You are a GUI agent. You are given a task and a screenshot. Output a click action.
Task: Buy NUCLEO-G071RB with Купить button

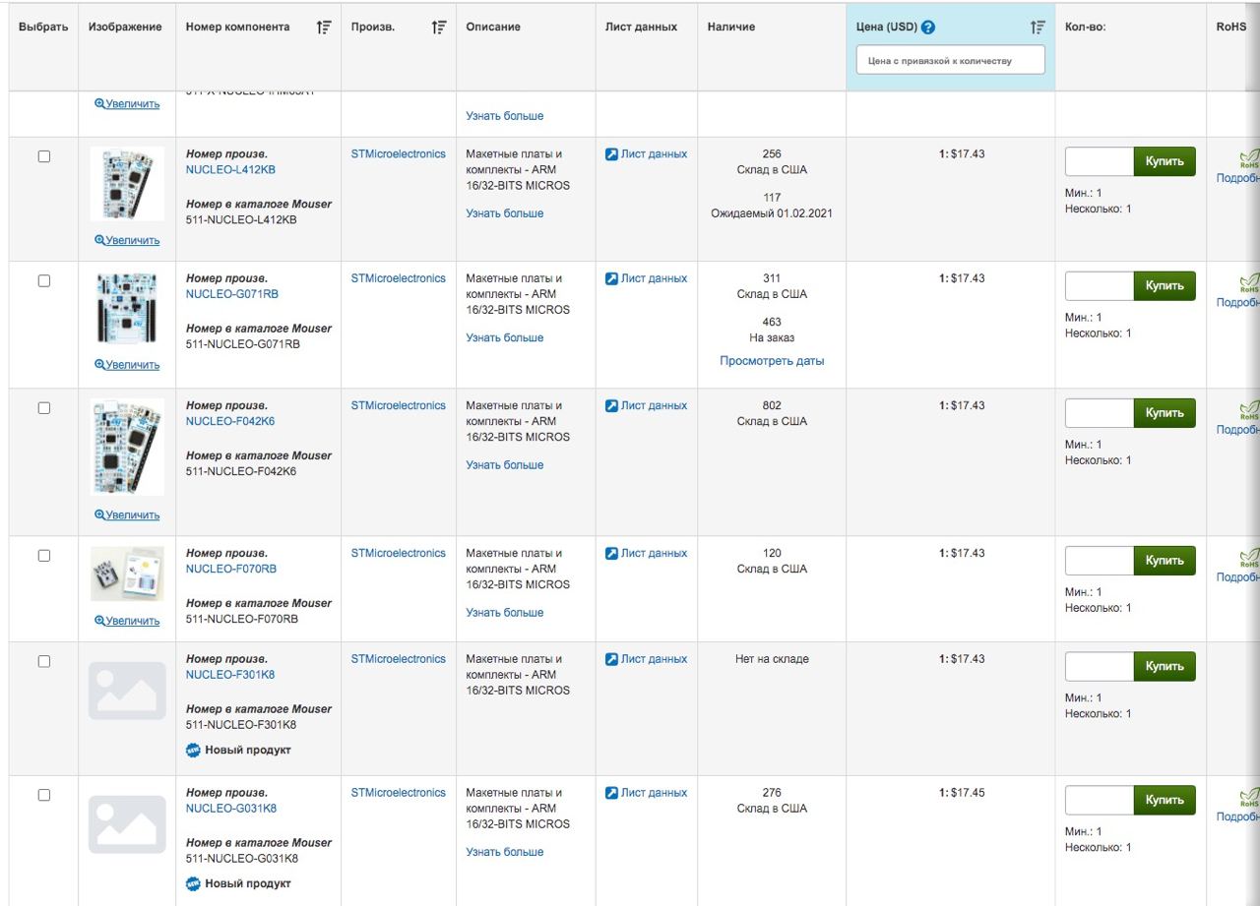tap(1165, 286)
